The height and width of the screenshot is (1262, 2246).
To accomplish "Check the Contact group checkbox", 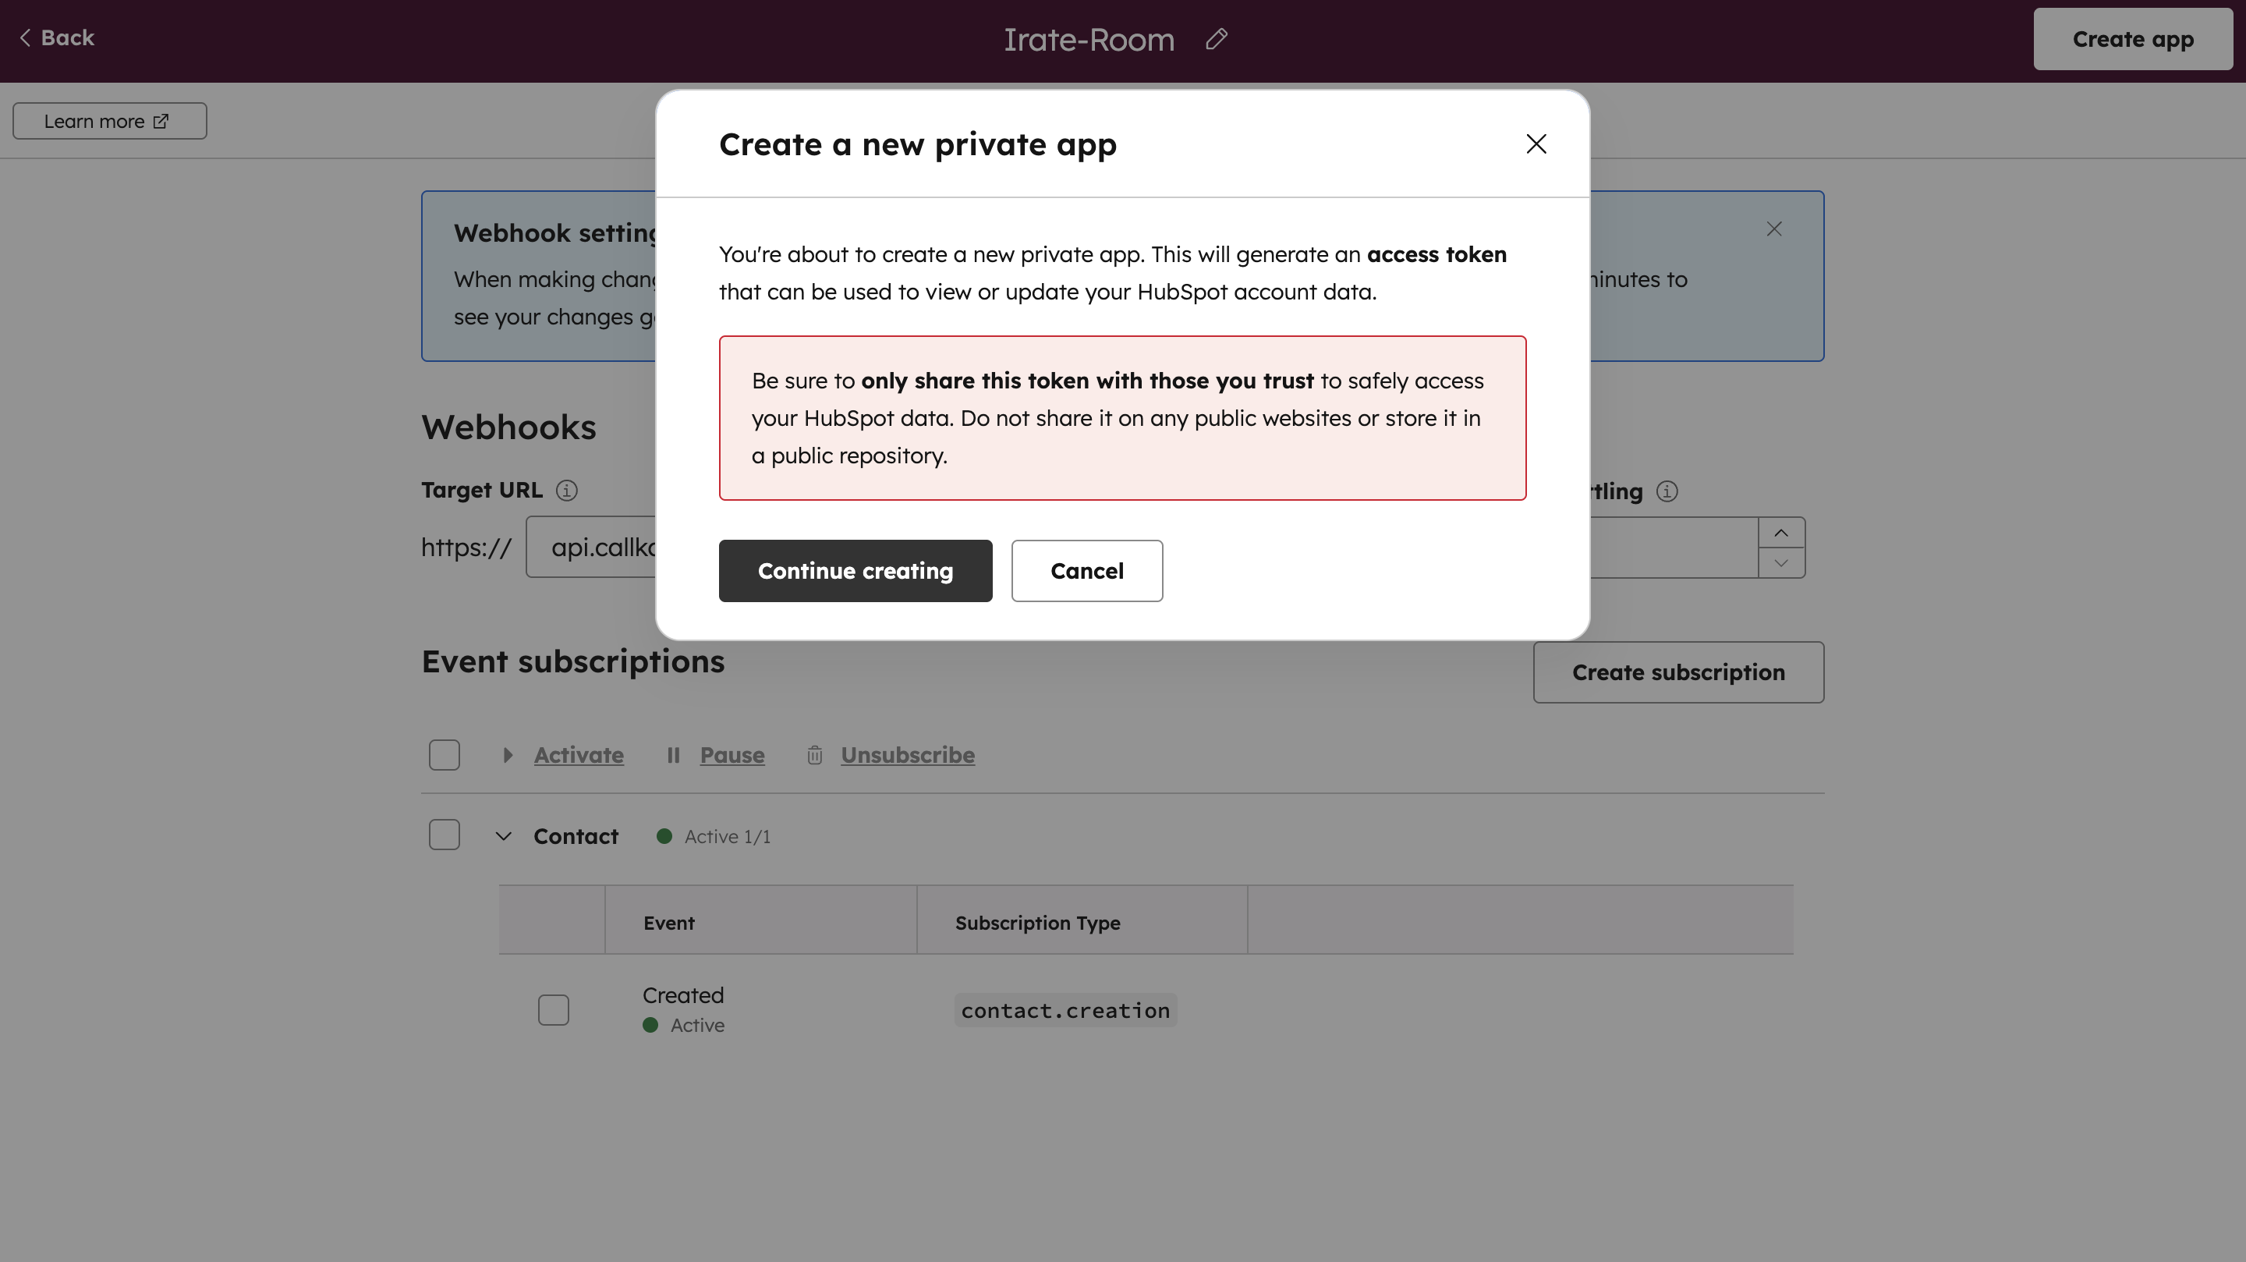I will point(445,835).
